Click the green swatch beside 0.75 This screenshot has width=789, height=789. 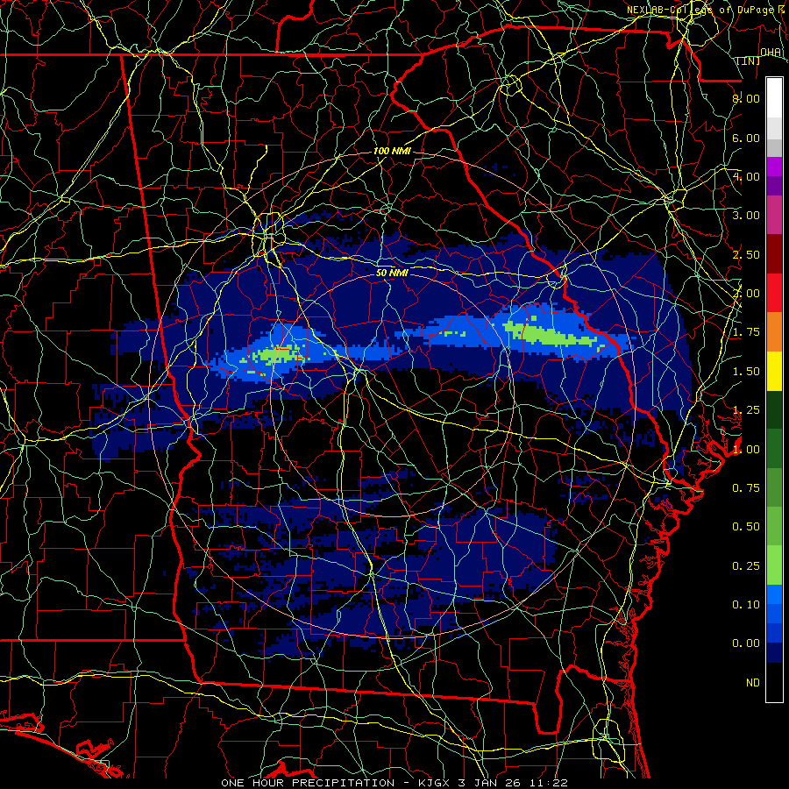coord(774,487)
